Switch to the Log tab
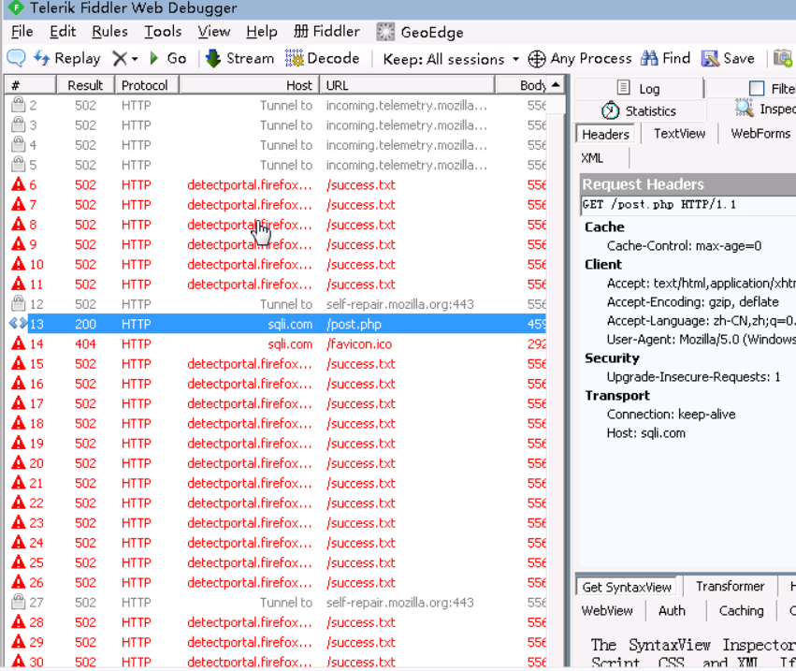Viewport: 796px width, 671px height. point(639,88)
